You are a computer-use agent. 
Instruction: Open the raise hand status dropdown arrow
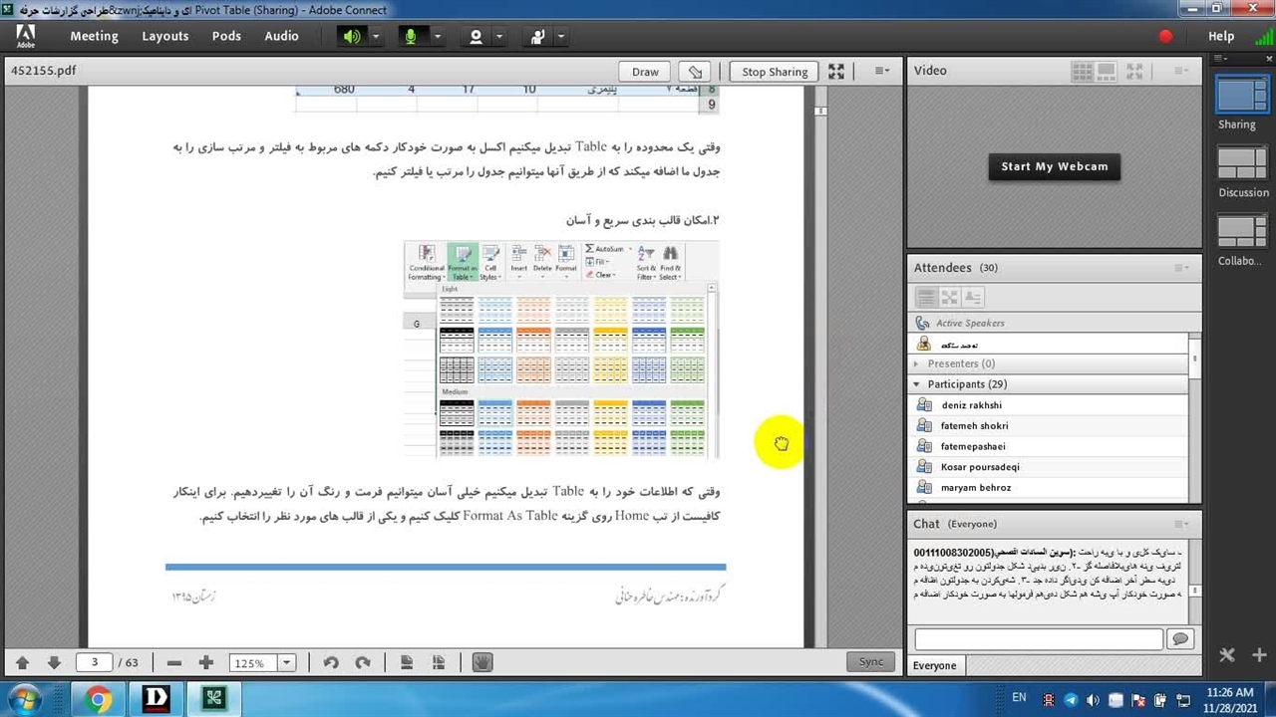(x=561, y=37)
